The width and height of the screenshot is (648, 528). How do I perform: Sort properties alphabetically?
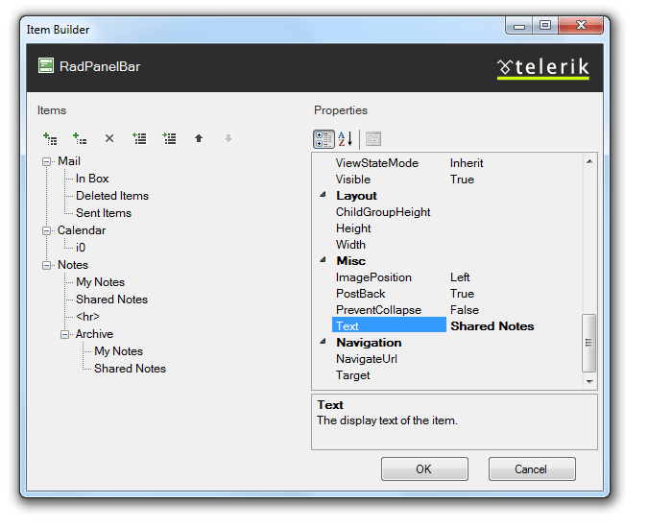pos(345,139)
